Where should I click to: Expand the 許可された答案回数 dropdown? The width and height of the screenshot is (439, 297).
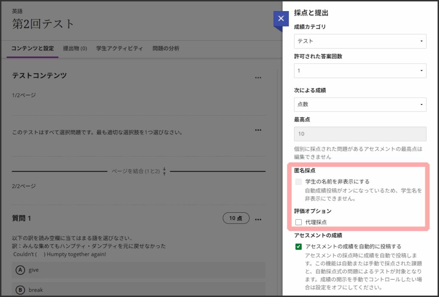360,70
